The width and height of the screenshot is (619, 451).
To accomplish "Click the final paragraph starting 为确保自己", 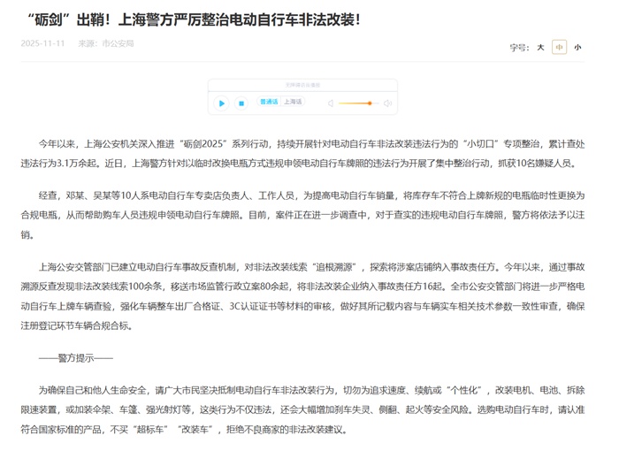I will coord(309,409).
